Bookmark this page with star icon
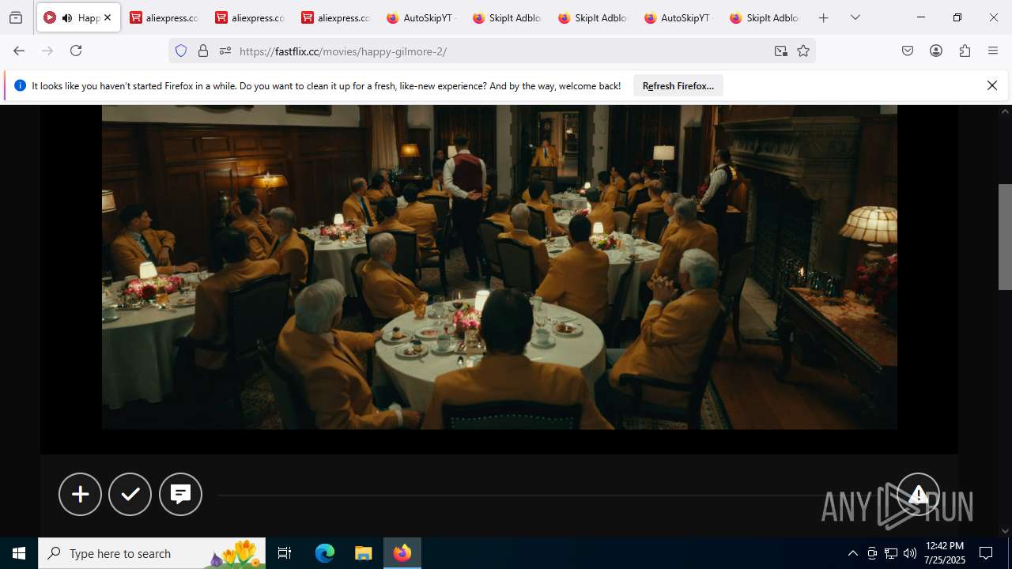Image resolution: width=1012 pixels, height=569 pixels. pos(803,51)
